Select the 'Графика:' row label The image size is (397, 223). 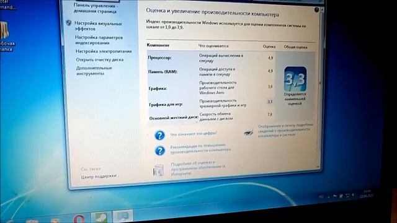(158, 89)
